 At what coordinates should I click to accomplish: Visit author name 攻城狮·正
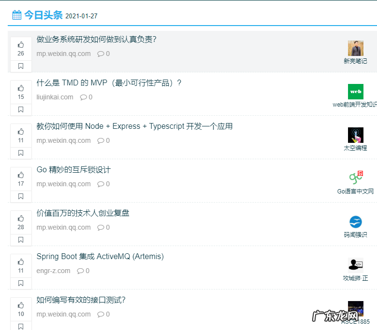(x=355, y=278)
